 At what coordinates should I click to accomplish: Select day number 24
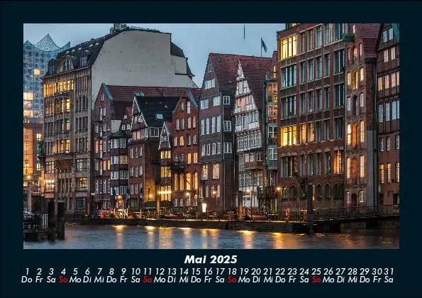click(304, 271)
